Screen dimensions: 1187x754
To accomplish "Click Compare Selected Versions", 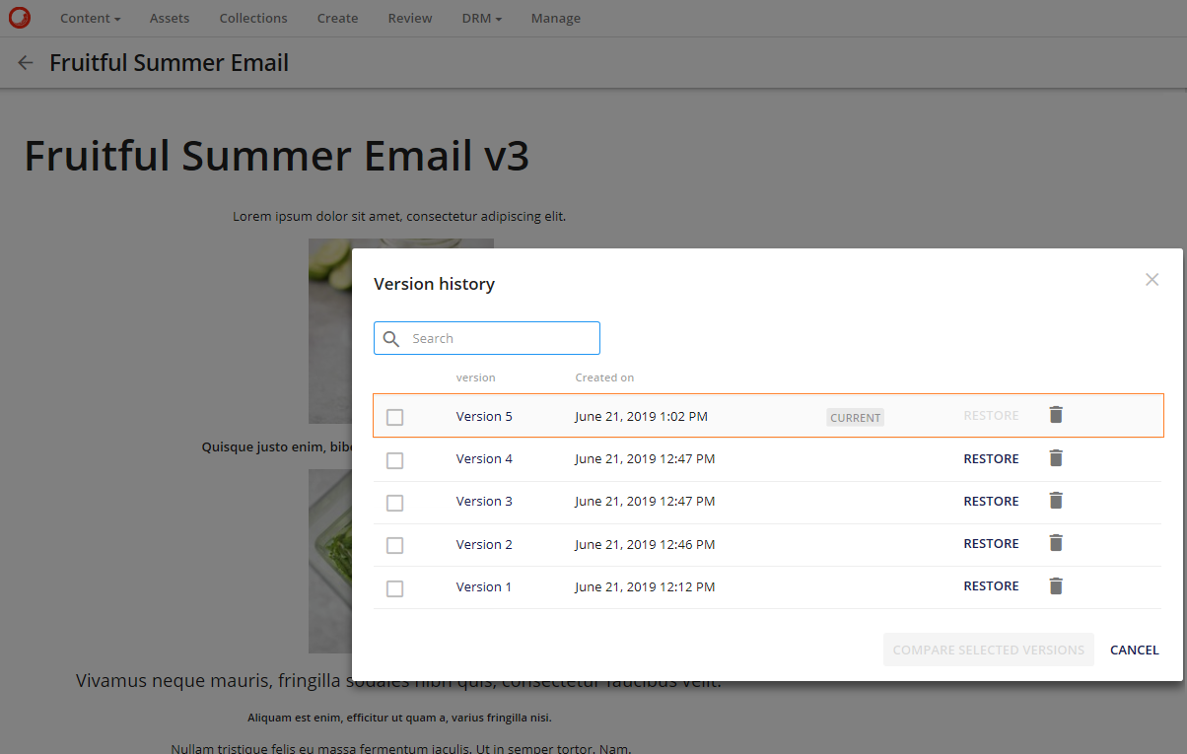I will tap(988, 650).
